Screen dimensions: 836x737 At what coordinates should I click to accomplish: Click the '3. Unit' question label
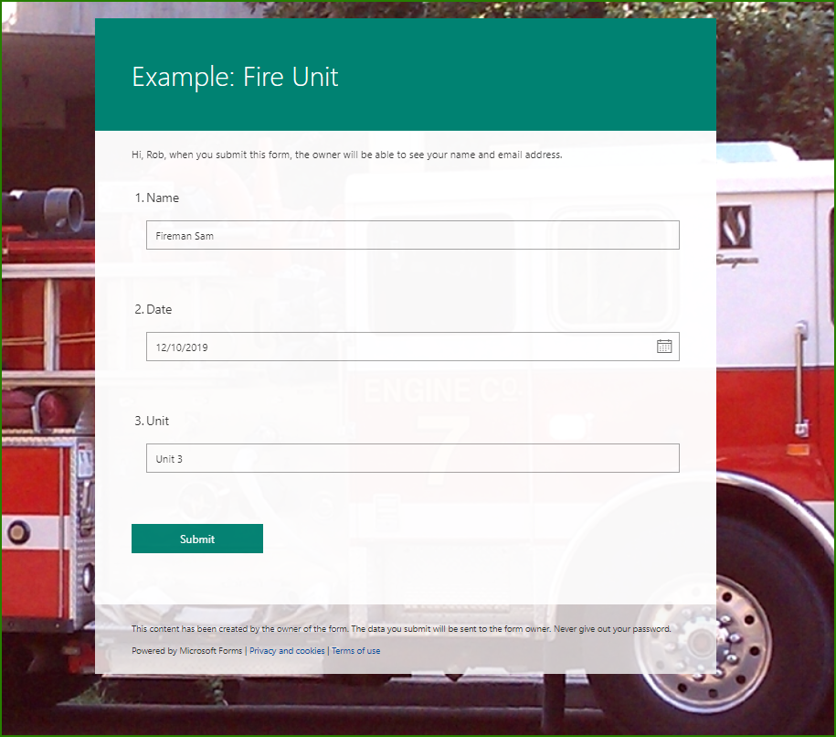coord(152,421)
